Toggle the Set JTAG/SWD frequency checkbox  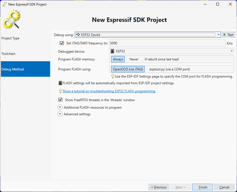pos(62,43)
